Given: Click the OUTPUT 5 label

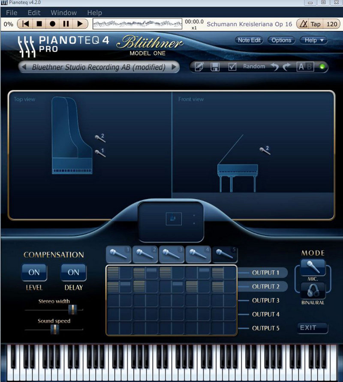Looking at the screenshot, I should coord(265,328).
